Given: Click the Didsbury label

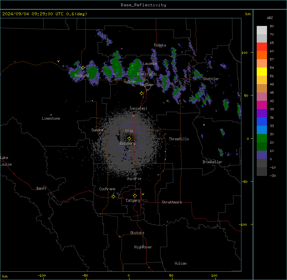Looking at the screenshot, I should (x=128, y=143).
